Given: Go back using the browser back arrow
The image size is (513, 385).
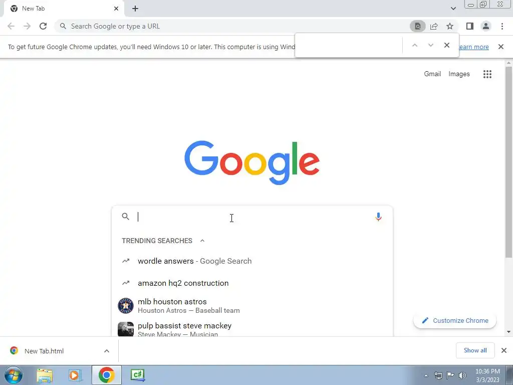Looking at the screenshot, I should [x=11, y=26].
